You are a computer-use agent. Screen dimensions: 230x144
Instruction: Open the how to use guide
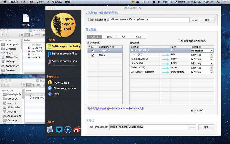(x=58, y=82)
